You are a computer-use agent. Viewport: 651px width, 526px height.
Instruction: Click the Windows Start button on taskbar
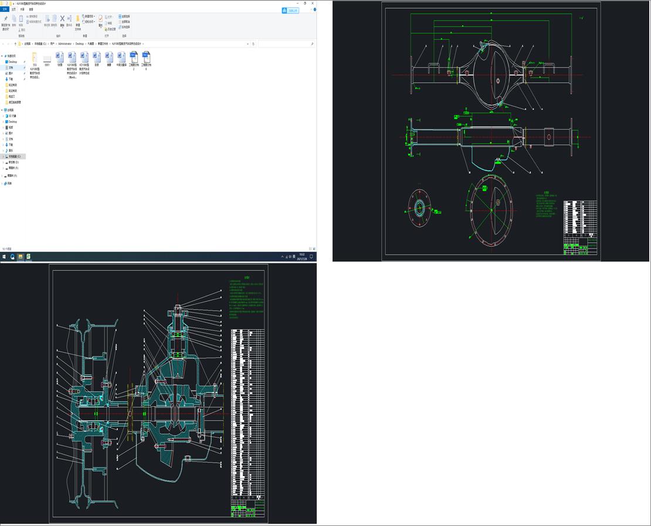coord(4,257)
